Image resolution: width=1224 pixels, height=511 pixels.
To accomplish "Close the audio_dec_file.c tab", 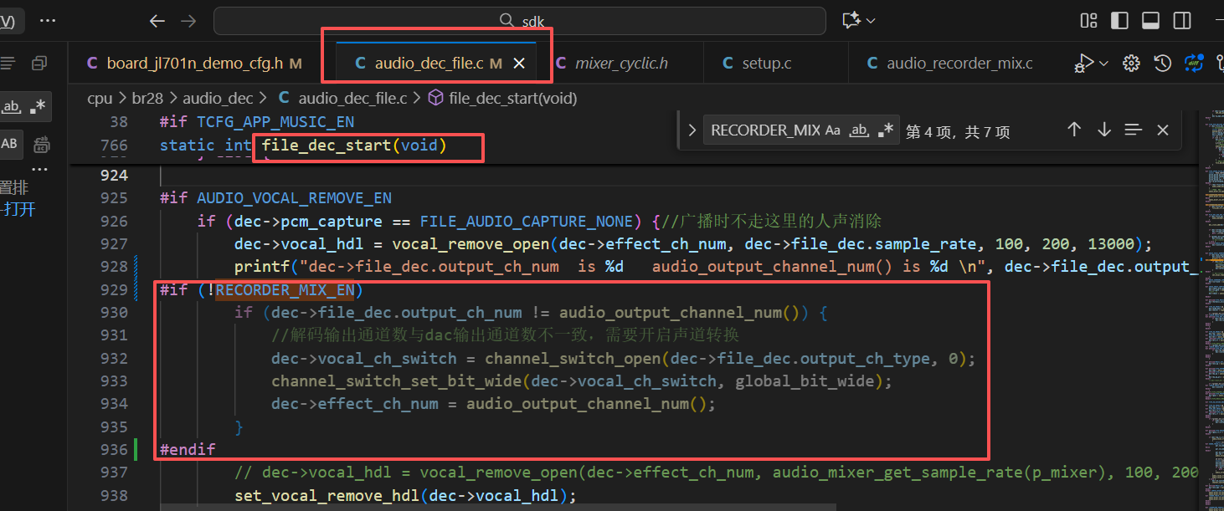I will pyautogui.click(x=519, y=64).
